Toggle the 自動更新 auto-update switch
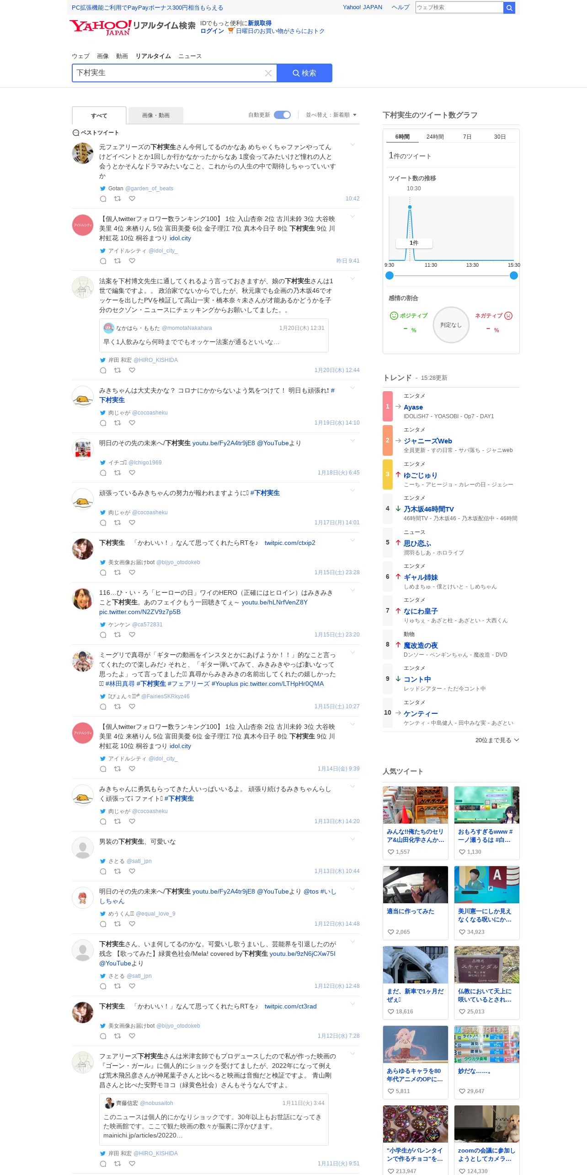The height and width of the screenshot is (1175, 587). click(x=282, y=115)
